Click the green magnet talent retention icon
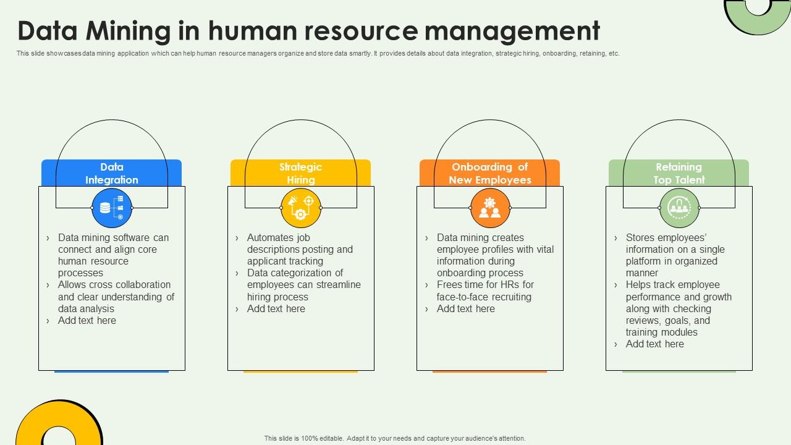 pyautogui.click(x=679, y=208)
